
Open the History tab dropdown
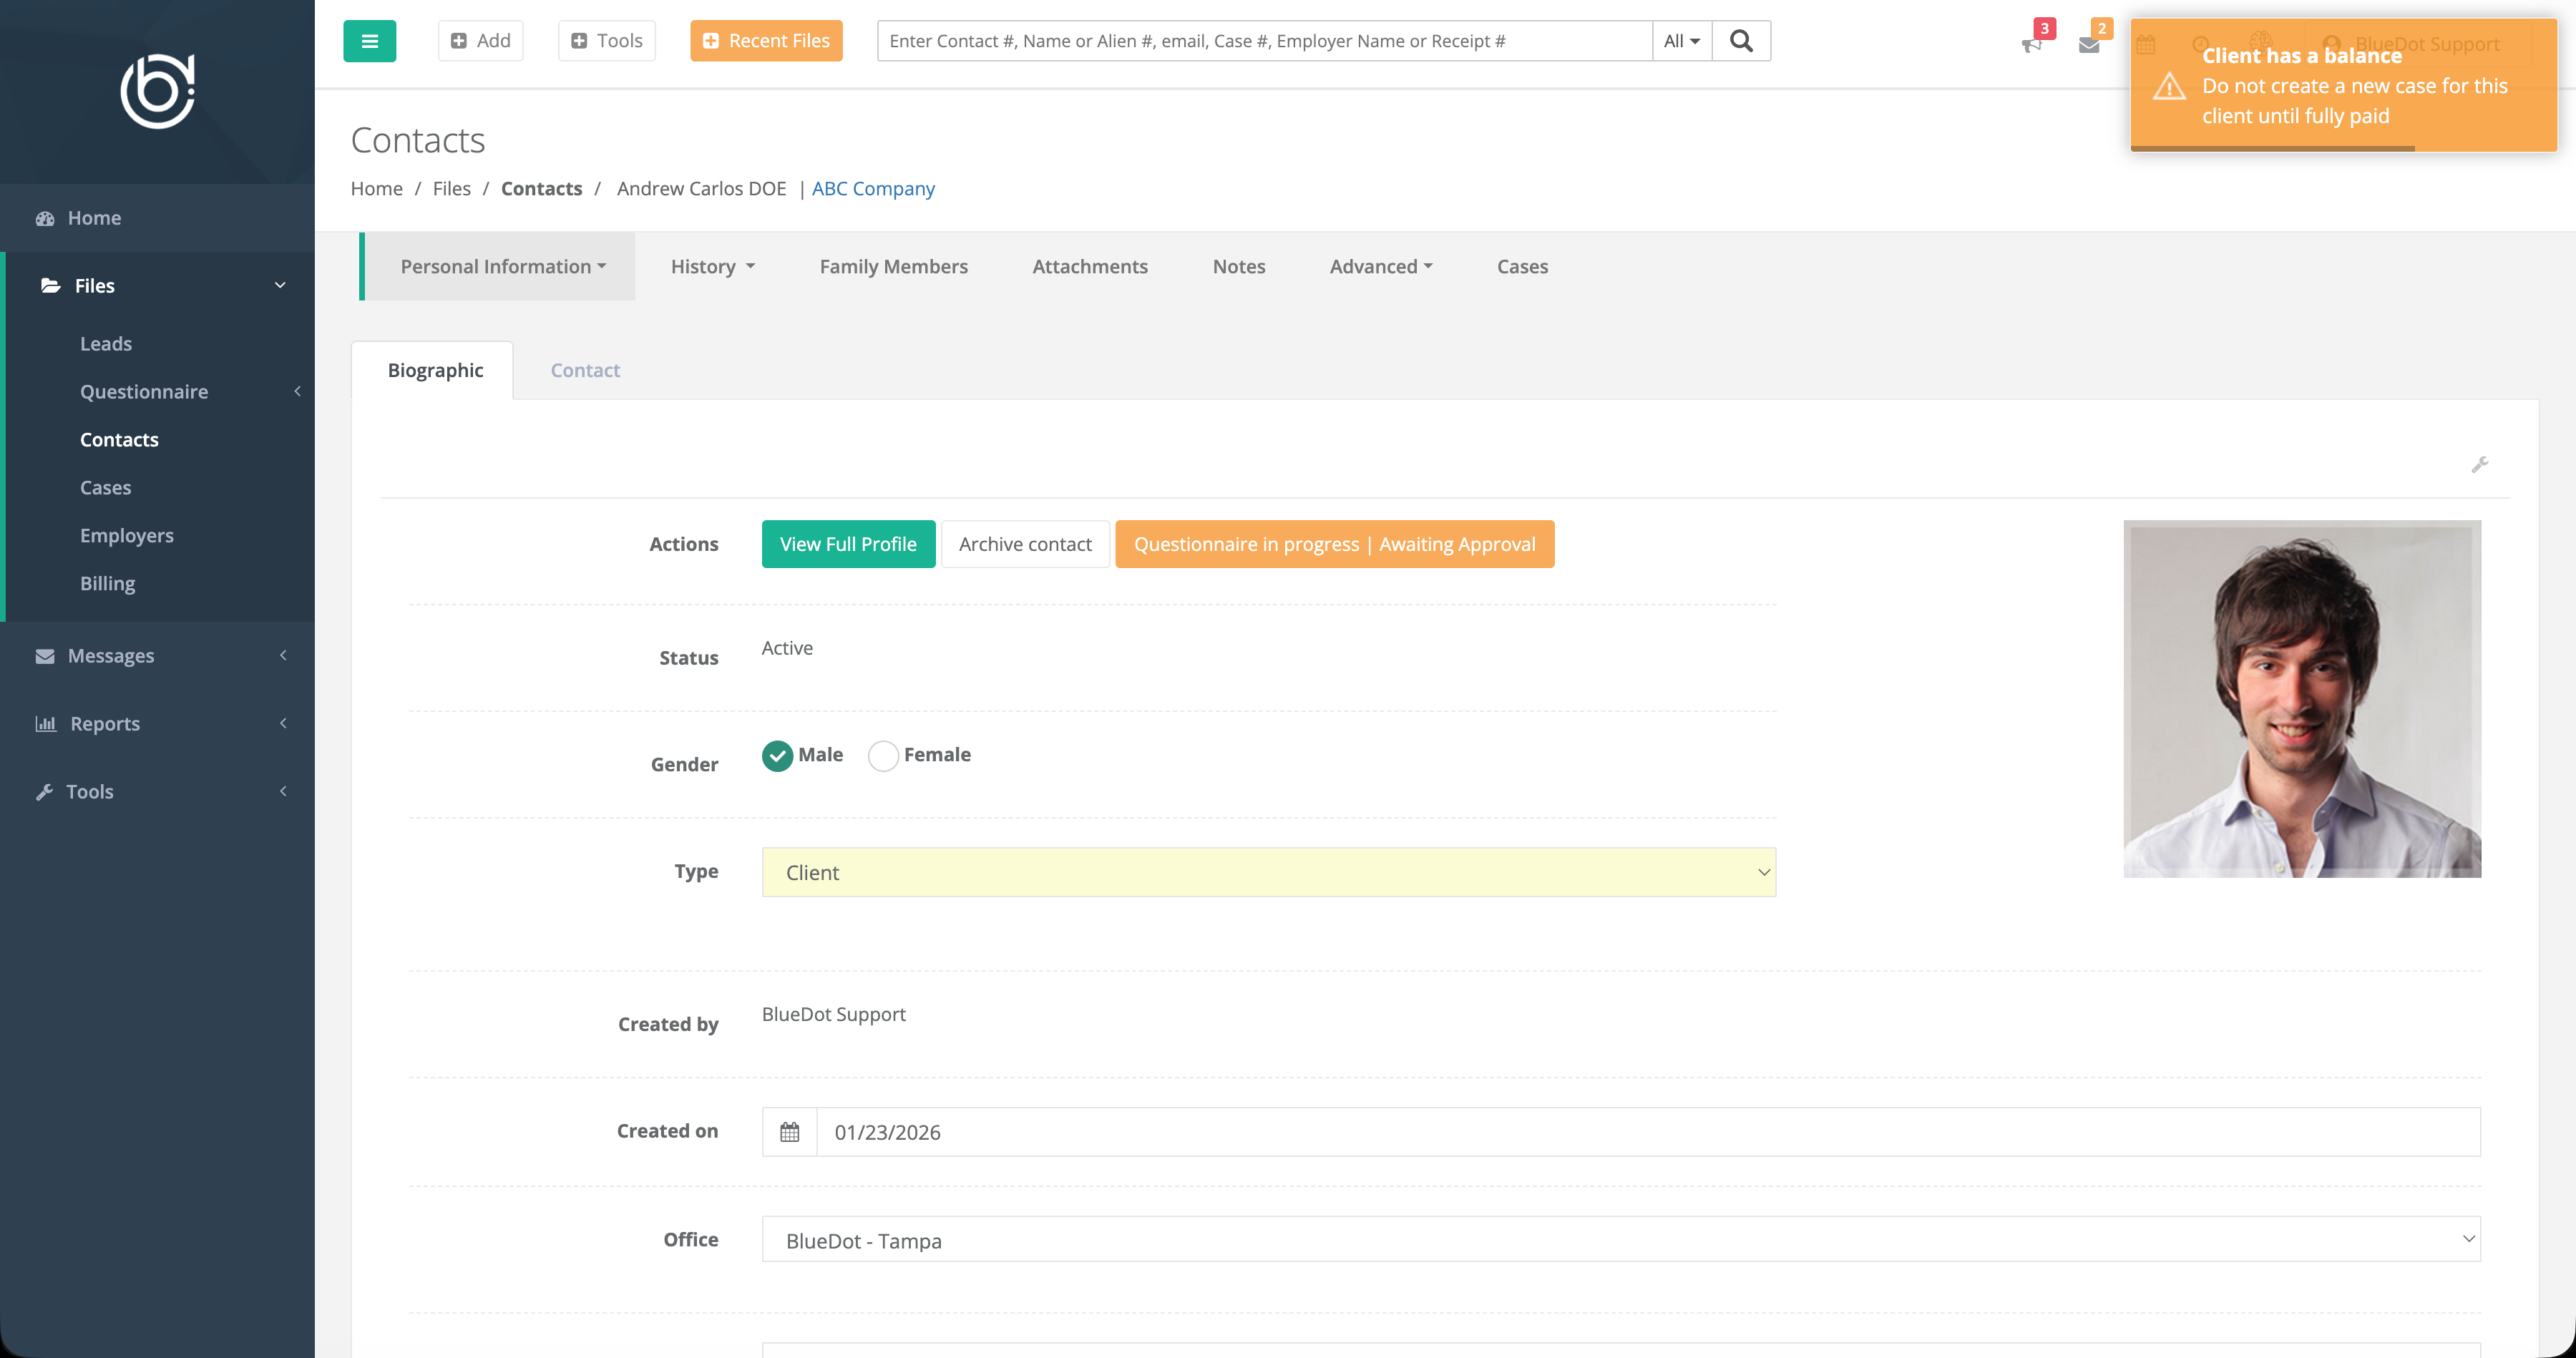click(712, 267)
